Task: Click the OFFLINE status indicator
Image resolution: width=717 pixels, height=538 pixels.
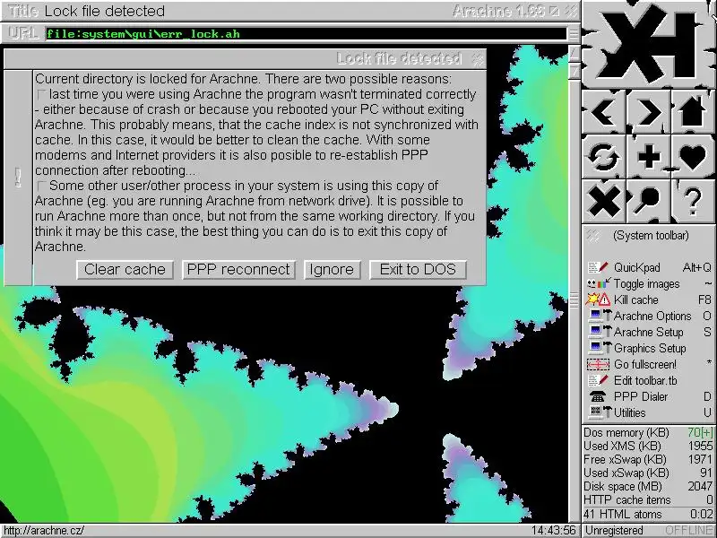Action: coord(689,531)
